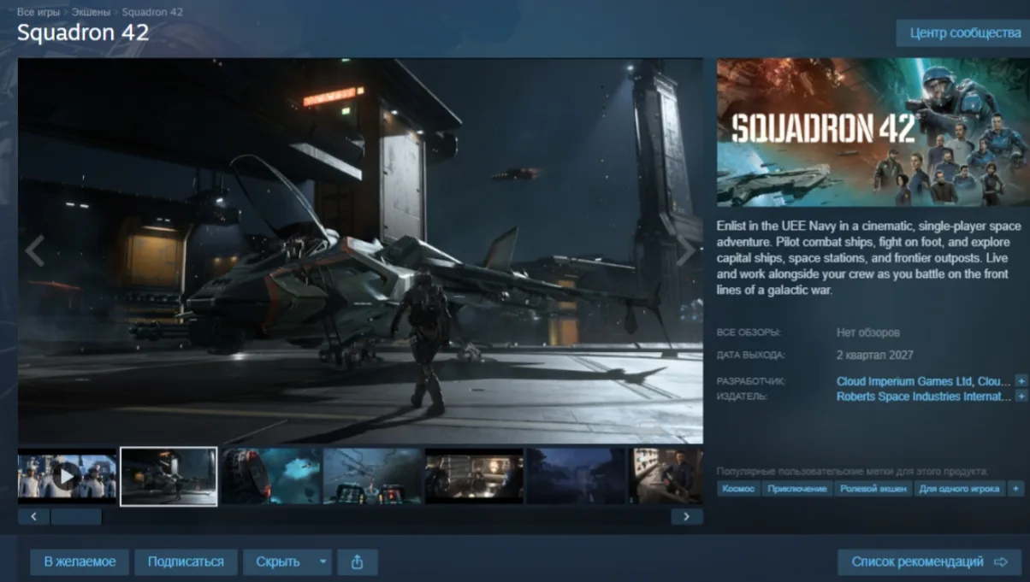
Task: Open Squadron 42 breadcrumb link
Action: (152, 12)
